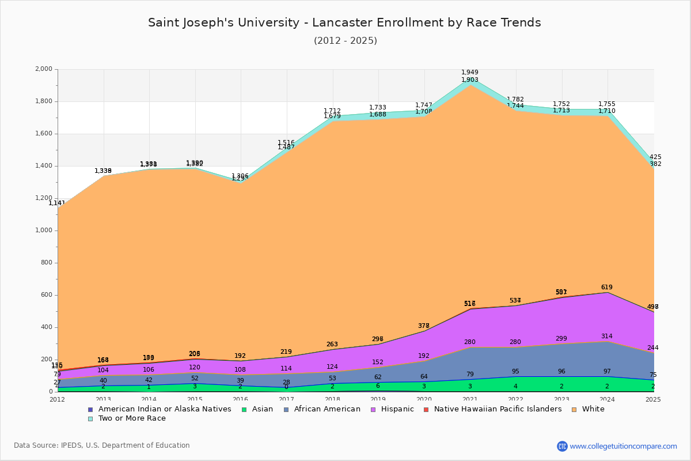The width and height of the screenshot is (691, 461).
Task: Click the 75 data label for 2025
Action: 653,375
